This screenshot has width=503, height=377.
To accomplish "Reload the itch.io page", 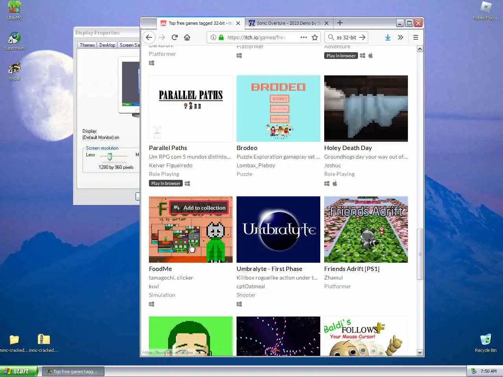I will [x=174, y=37].
